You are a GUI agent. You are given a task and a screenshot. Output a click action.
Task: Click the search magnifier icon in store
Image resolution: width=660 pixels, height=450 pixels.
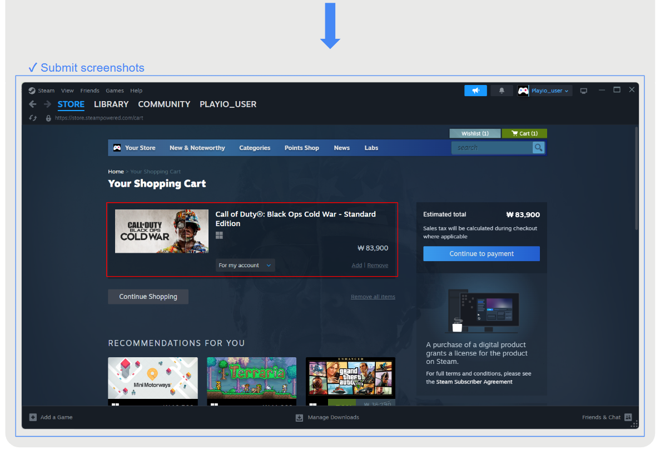tap(538, 148)
